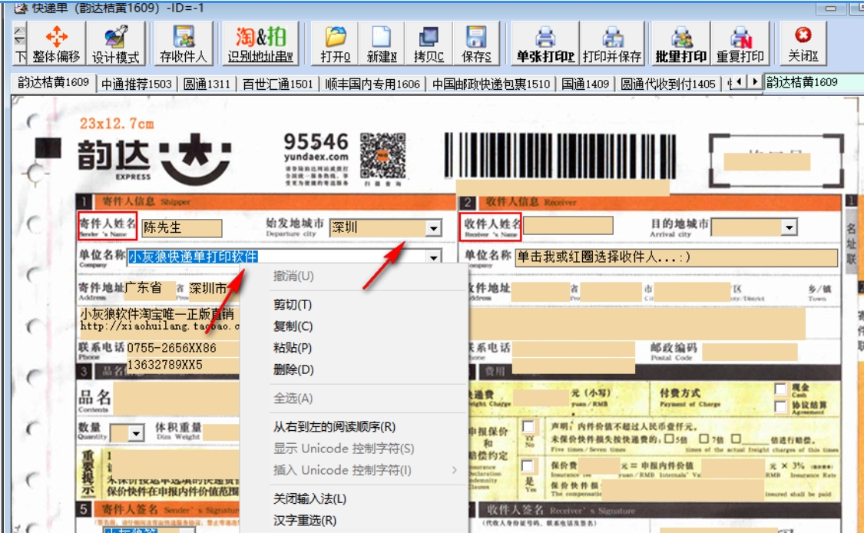Click the 整体偏移 toolbar icon
This screenshot has width=864, height=533.
coord(55,44)
